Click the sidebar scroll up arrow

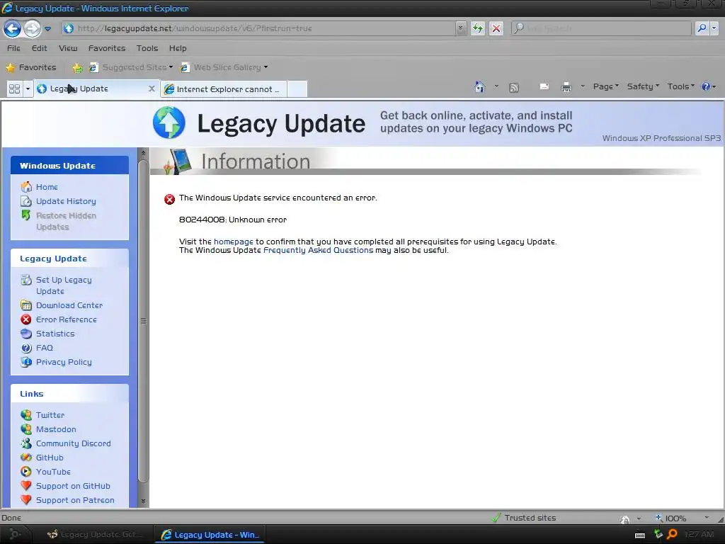(143, 153)
